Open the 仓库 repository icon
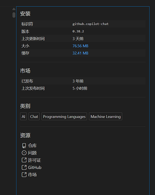The image size is (155, 195). (24, 145)
